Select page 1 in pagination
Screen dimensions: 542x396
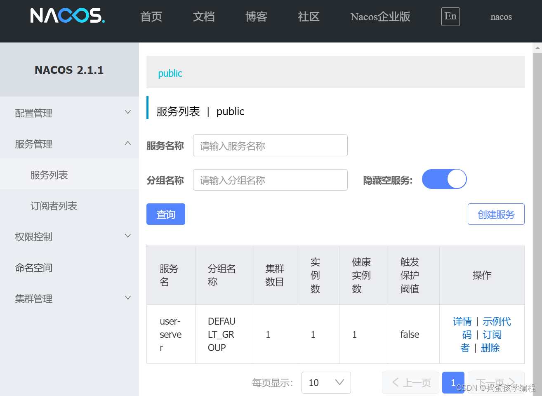coord(453,382)
